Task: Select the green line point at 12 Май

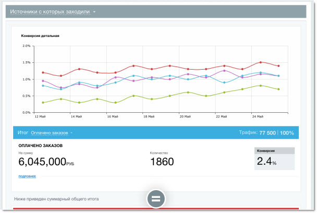Action: tap(43, 102)
